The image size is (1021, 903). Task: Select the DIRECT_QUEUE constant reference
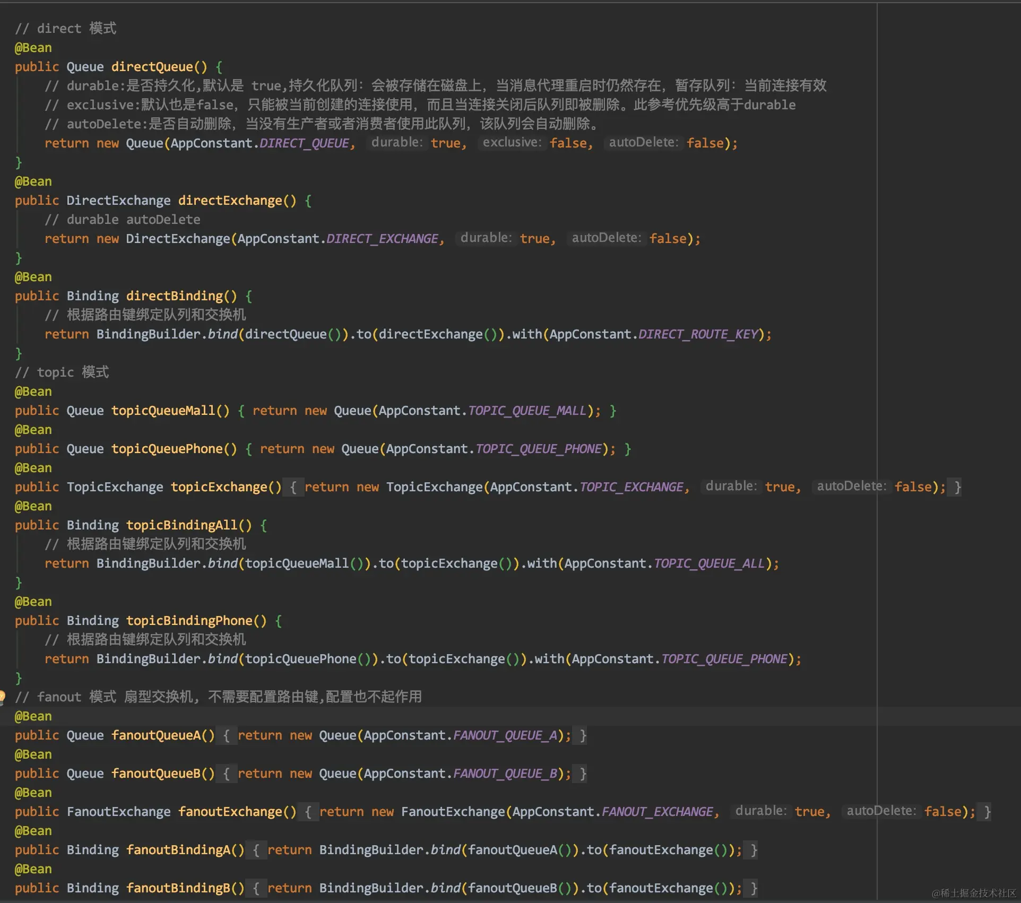tap(304, 143)
